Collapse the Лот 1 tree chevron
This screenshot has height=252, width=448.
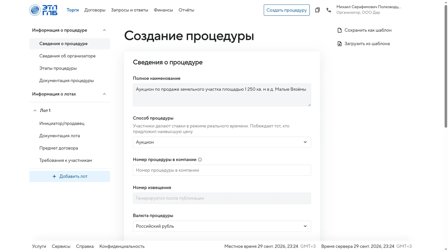tap(35, 110)
